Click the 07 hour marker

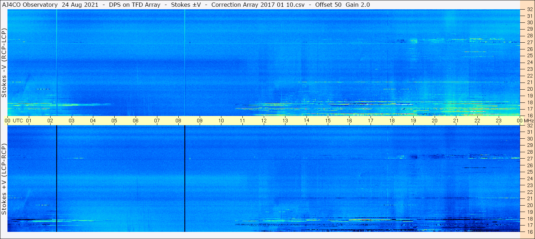[157, 121]
